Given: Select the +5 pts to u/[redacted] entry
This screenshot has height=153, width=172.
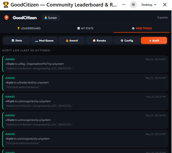Looking at the screenshot, I should (85, 83).
